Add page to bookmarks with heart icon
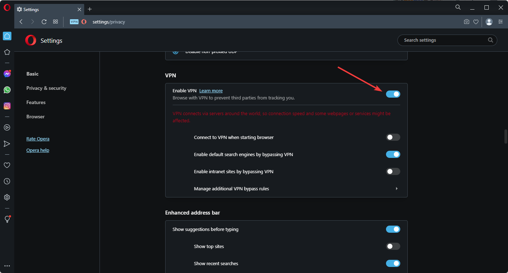Viewport: 508px width, 273px height. pos(476,22)
